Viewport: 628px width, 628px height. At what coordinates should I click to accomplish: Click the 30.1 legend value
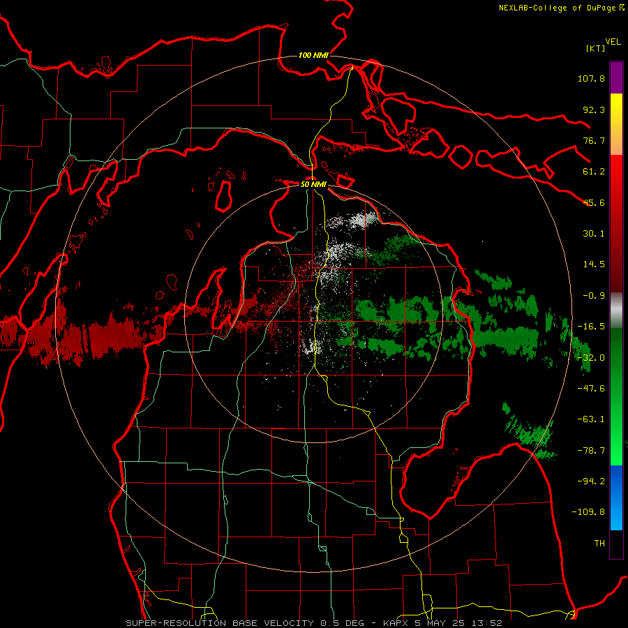point(594,234)
